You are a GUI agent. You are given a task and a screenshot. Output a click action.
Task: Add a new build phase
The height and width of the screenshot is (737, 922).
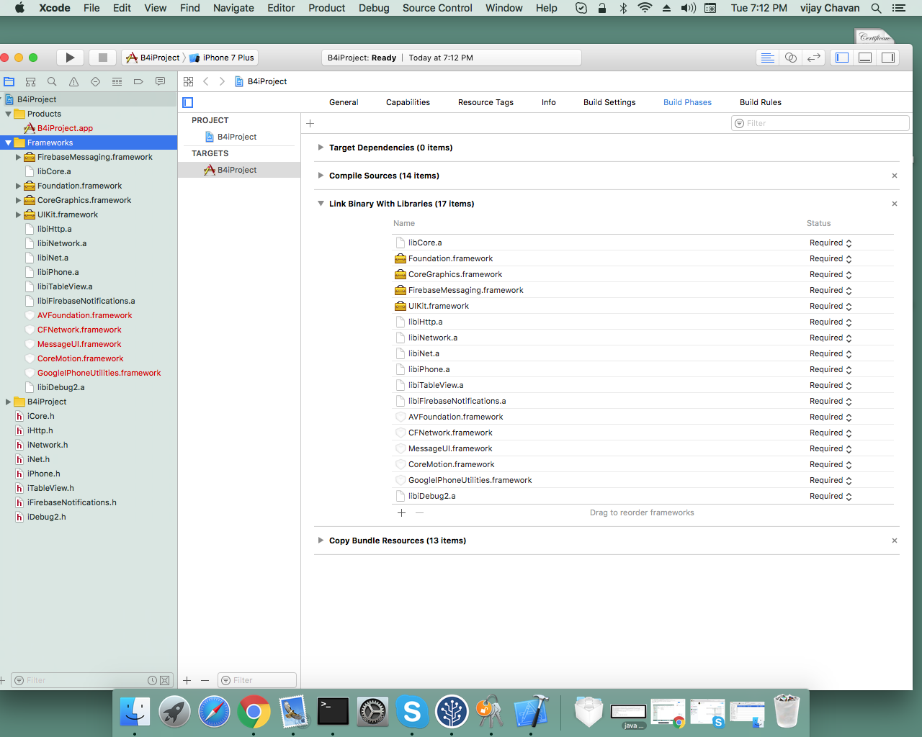pos(310,123)
